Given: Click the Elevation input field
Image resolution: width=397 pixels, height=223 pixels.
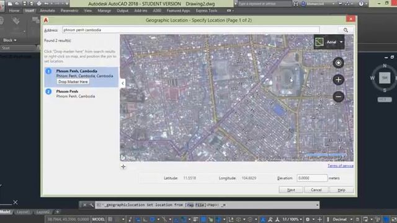Looking at the screenshot, I should coord(311,178).
